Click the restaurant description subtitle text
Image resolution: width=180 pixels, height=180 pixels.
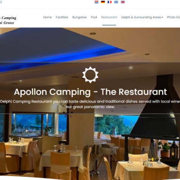click(x=90, y=104)
